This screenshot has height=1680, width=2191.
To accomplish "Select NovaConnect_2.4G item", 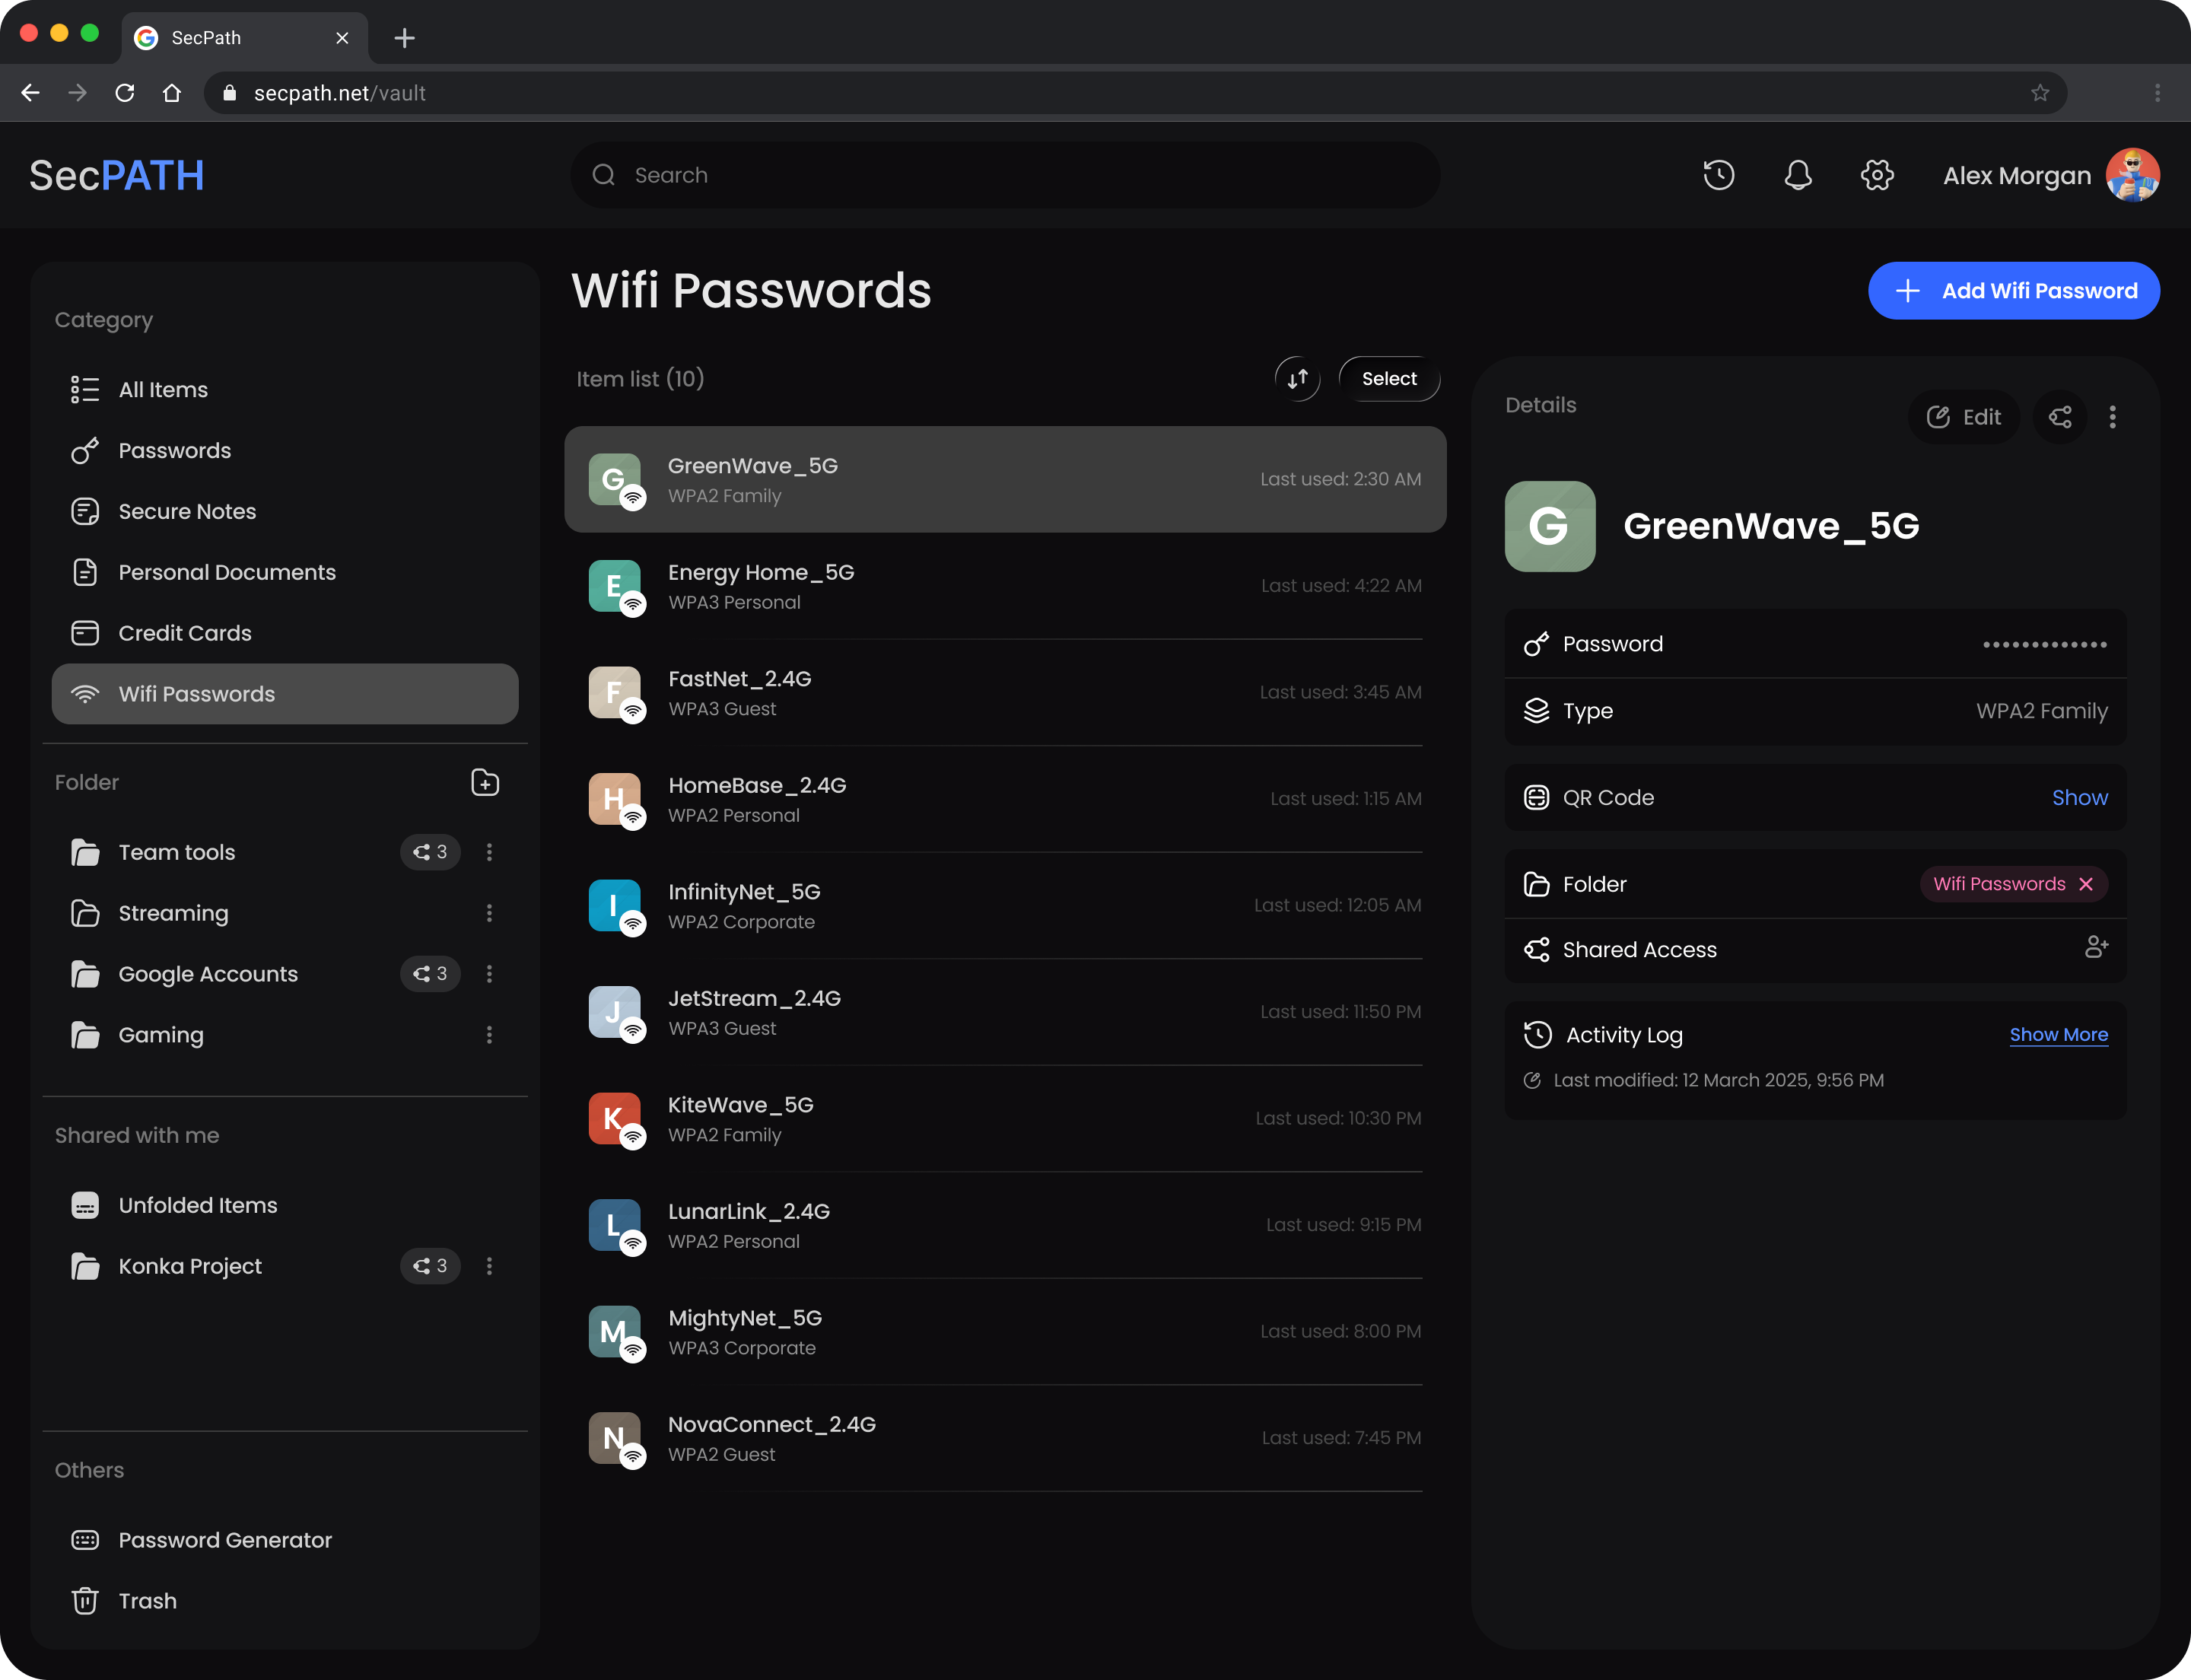I will 1005,1438.
